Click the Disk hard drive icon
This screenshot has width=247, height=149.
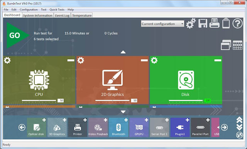tap(186, 80)
